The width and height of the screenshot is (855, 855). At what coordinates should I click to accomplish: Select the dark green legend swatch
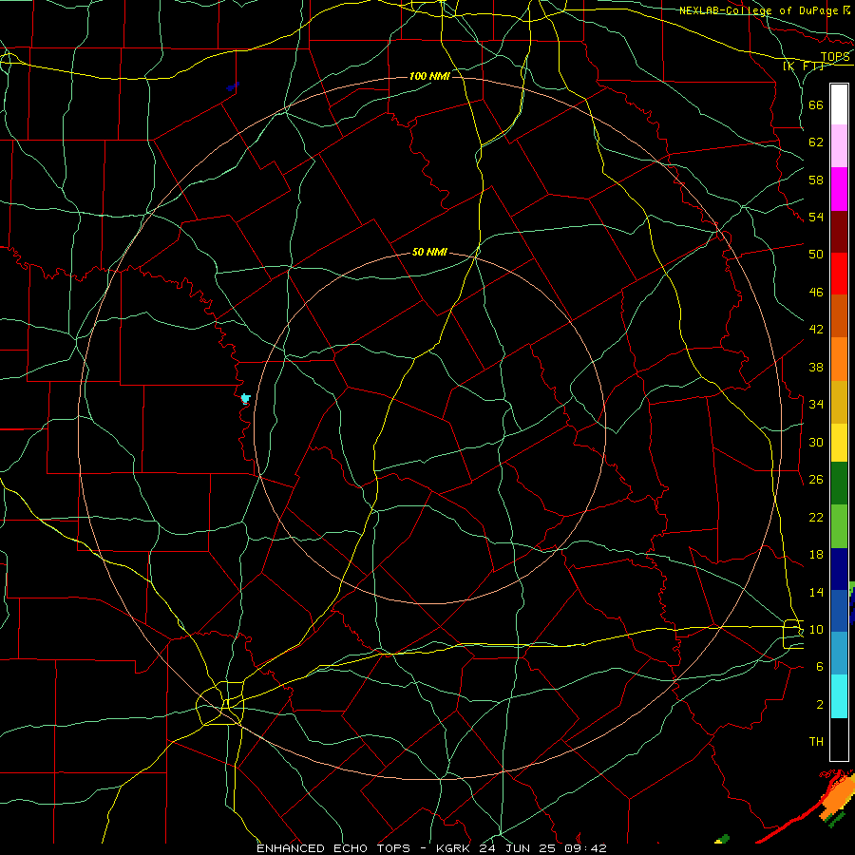coord(839,484)
